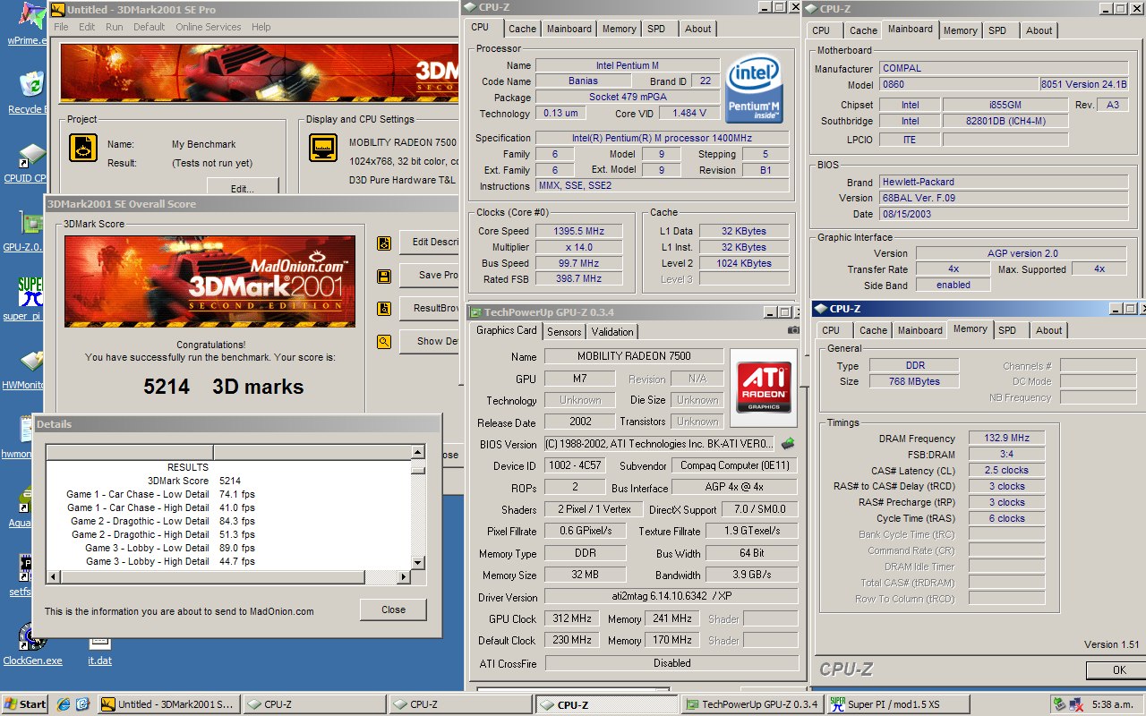Open SPD tab in the Memory CPU-Z window
Viewport: 1146px width, 716px height.
tap(1007, 330)
